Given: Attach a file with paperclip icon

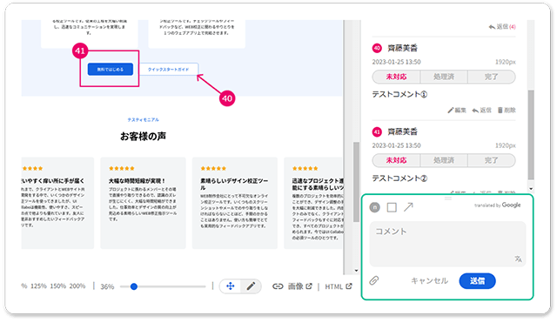Looking at the screenshot, I should (374, 280).
